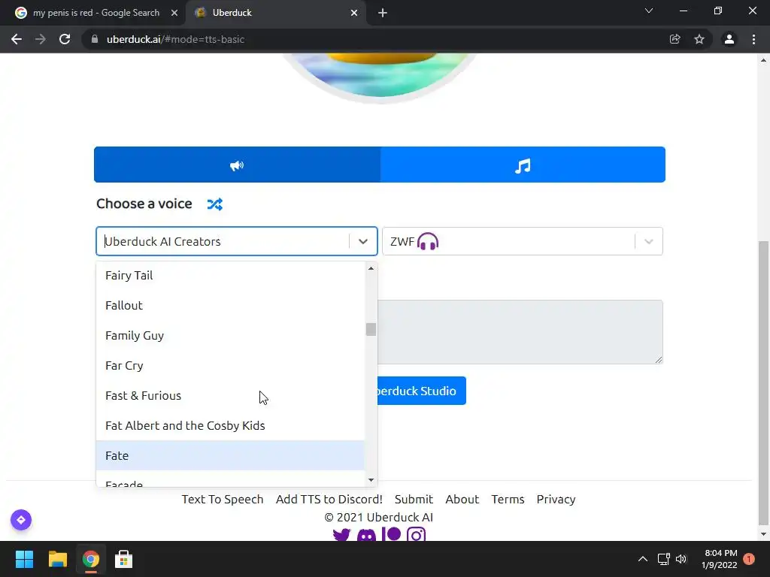Select the highlighted Fate option
The width and height of the screenshot is (770, 577).
(230, 455)
